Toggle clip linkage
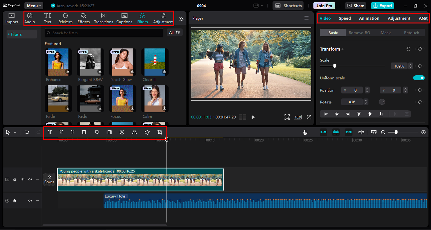This screenshot has height=230, width=431. coord(348,132)
